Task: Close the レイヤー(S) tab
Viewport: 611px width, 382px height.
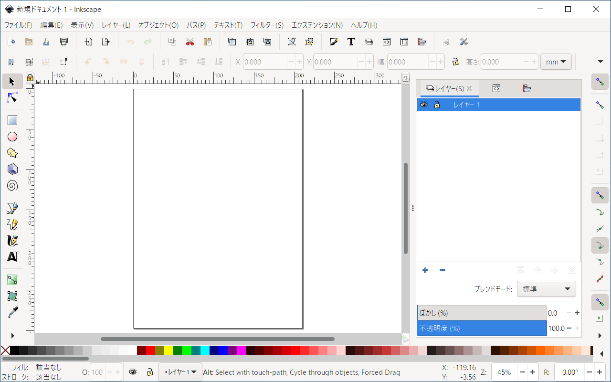Action: point(469,88)
